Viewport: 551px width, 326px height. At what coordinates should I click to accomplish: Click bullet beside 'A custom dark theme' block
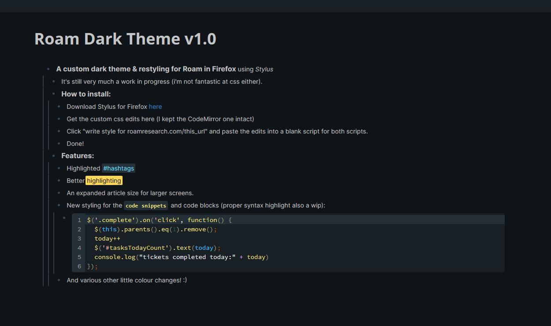coord(48,69)
